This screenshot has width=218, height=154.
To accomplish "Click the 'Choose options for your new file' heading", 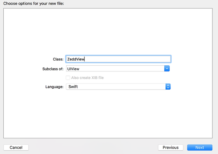I will click(x=34, y=3).
